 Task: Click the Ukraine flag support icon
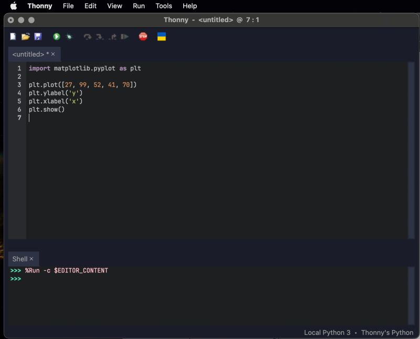tap(161, 36)
